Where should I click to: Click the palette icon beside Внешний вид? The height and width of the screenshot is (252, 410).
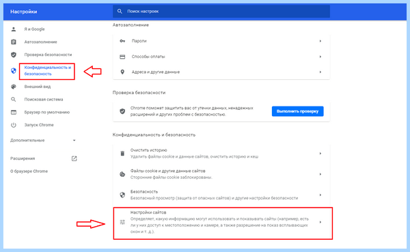click(14, 87)
